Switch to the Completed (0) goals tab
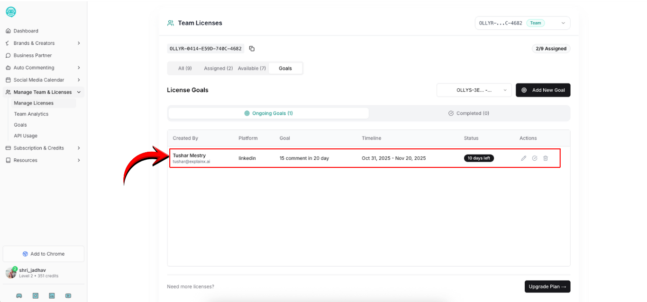The image size is (647, 302). click(x=469, y=113)
